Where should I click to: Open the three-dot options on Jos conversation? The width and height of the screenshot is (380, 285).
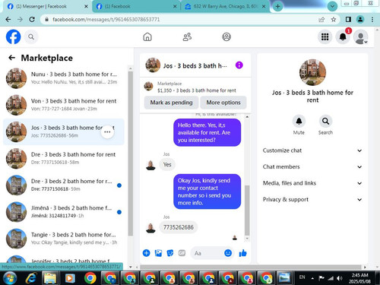coord(107,131)
